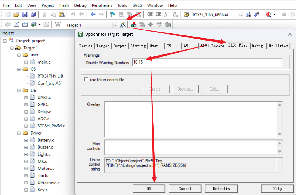Open the Target 1 selection dropdown
The image size is (296, 195).
(x=114, y=25)
